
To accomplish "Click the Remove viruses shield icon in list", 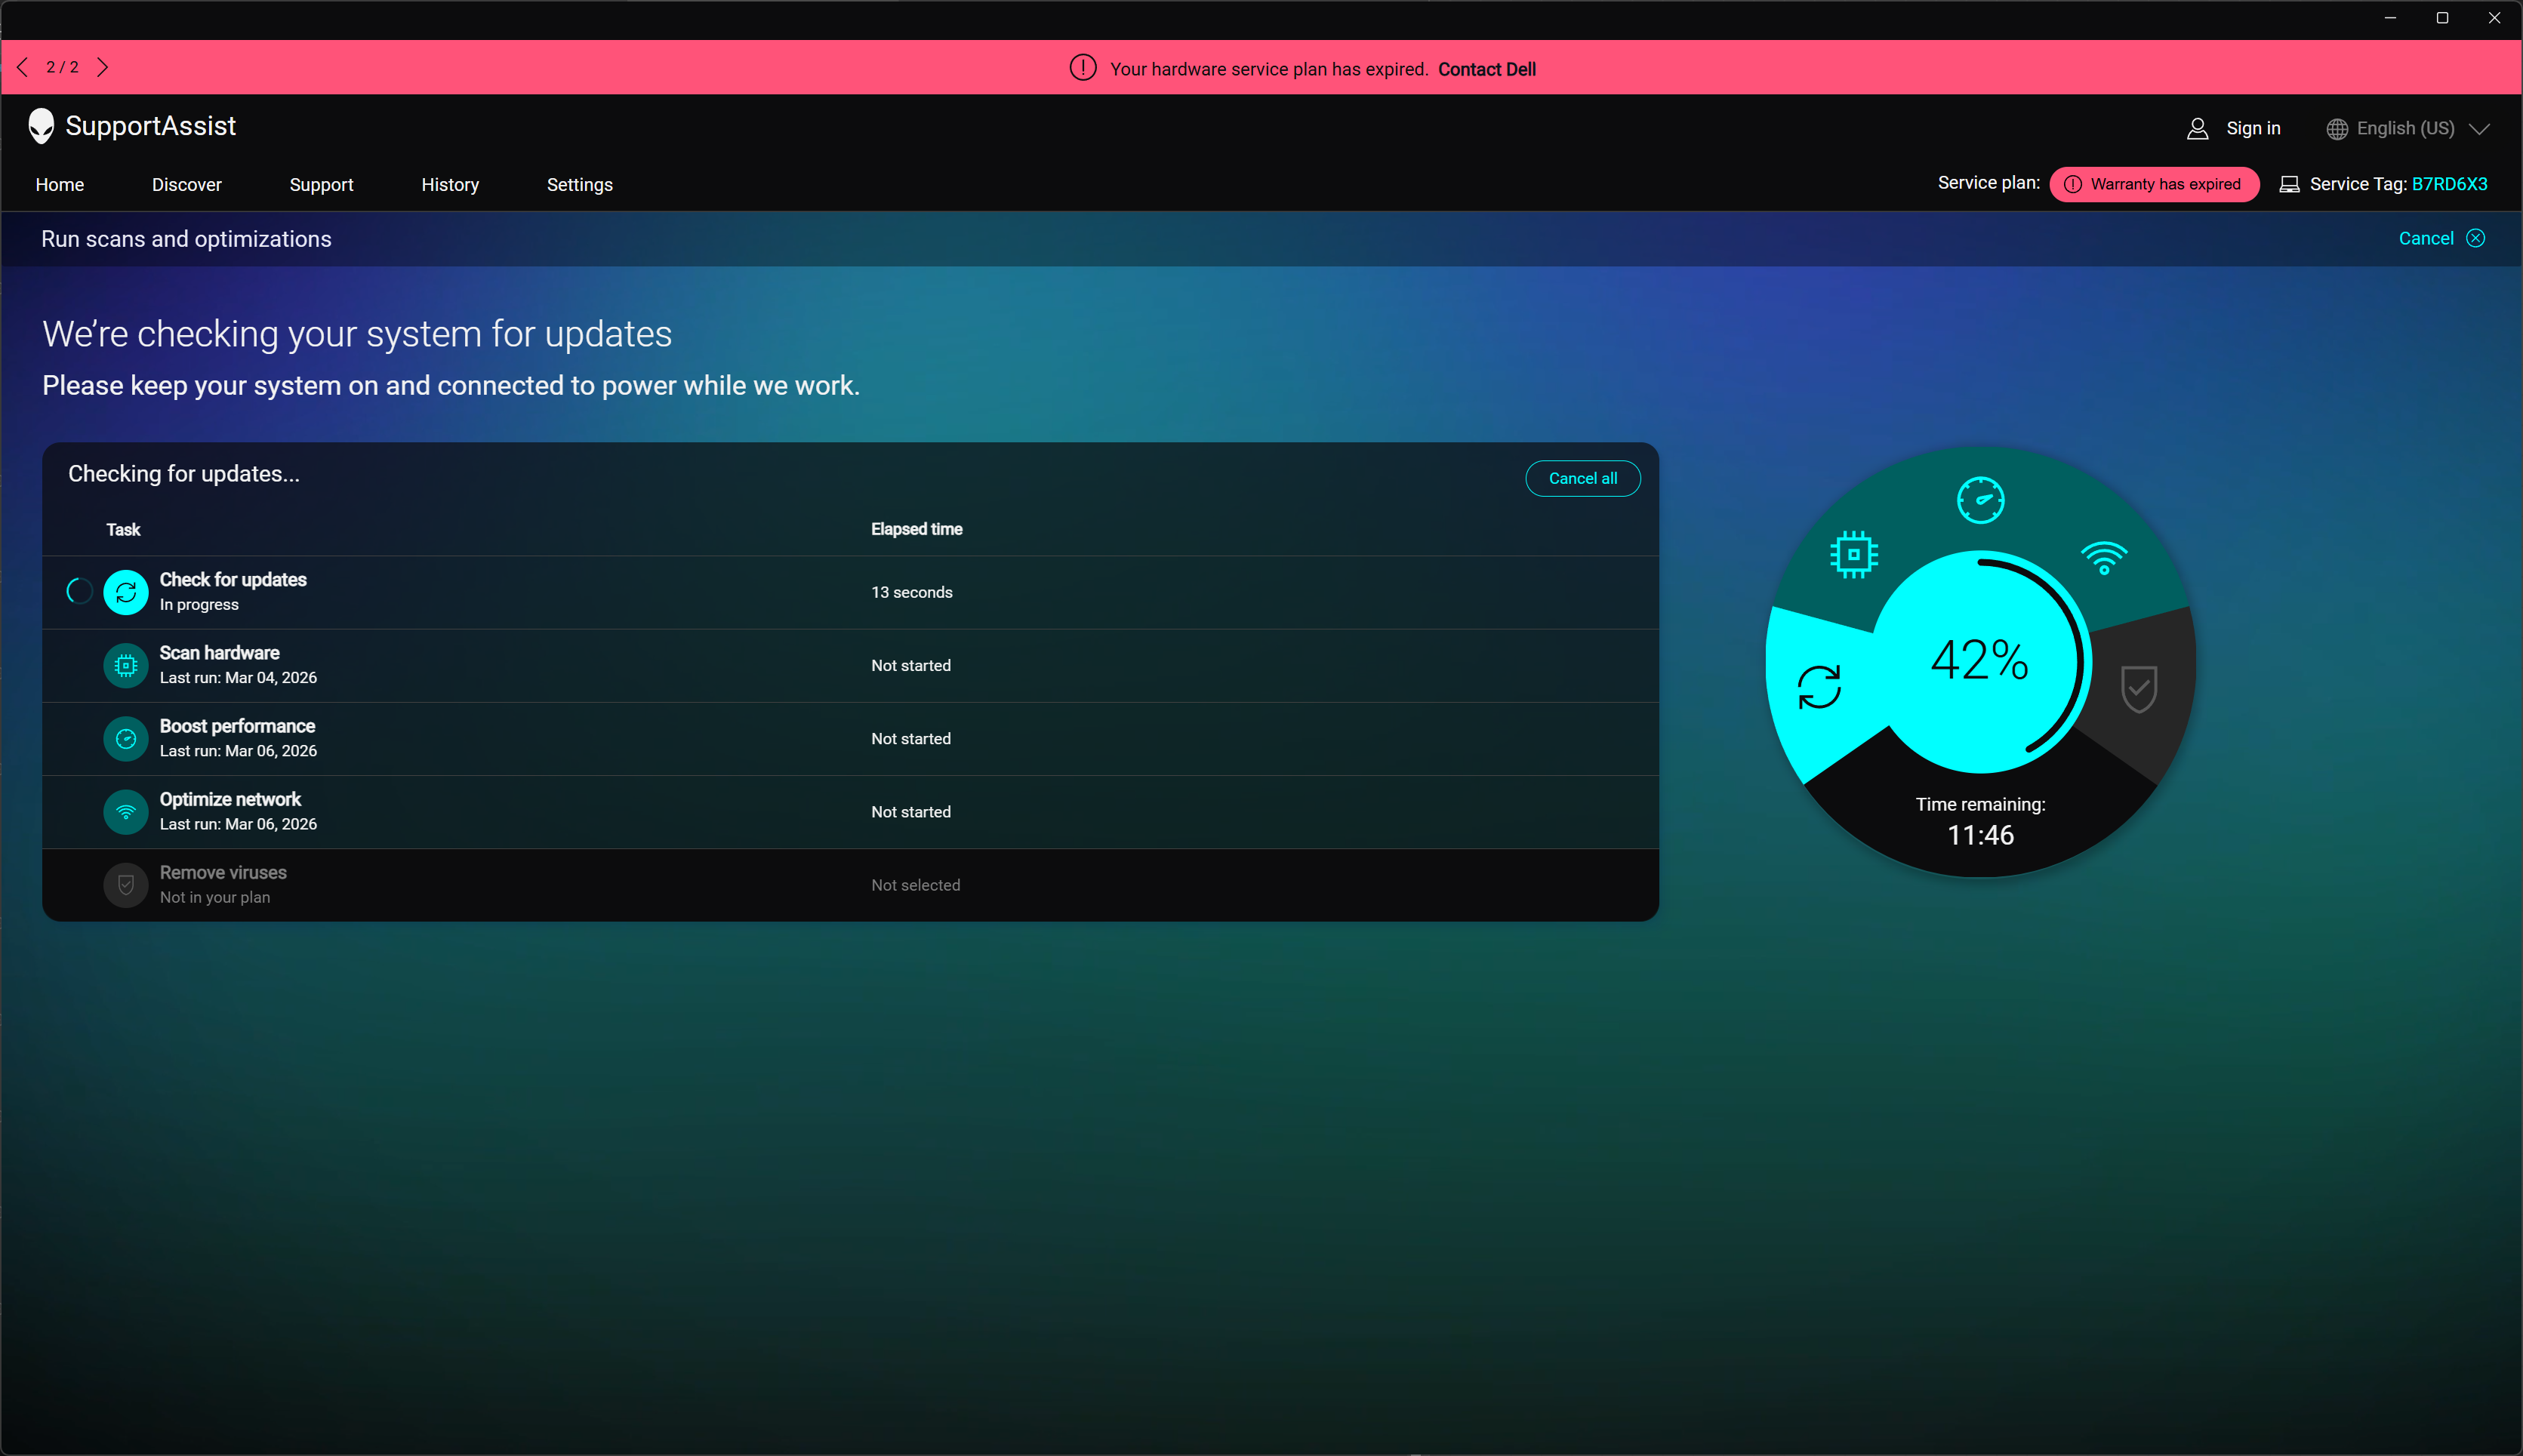I will point(126,885).
